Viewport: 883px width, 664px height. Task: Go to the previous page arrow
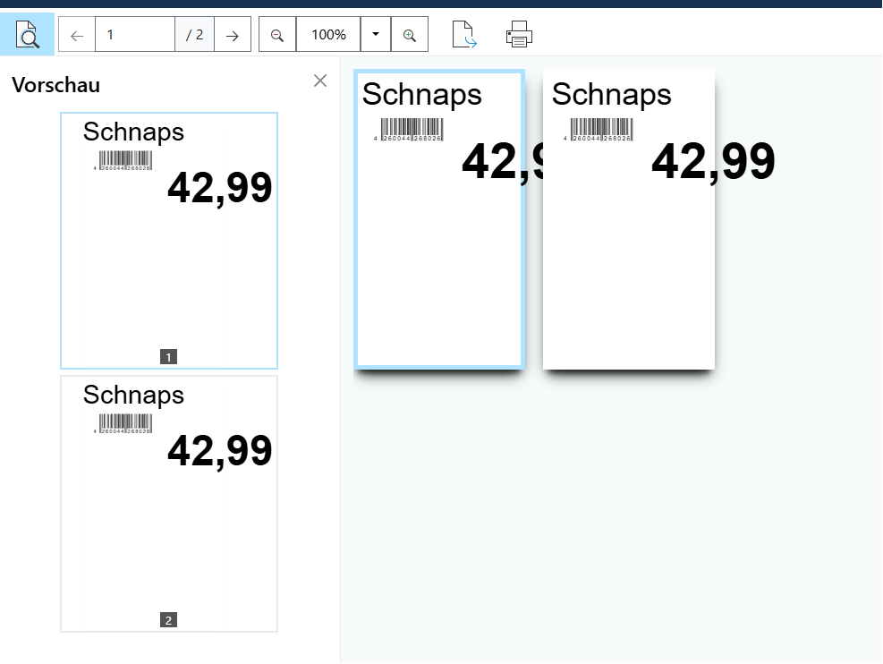click(x=77, y=35)
